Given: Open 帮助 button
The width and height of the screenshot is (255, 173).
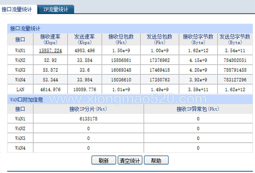Looking at the screenshot, I should [x=156, y=160].
